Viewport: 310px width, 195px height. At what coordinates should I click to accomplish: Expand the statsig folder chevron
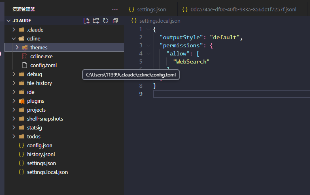(x=14, y=127)
